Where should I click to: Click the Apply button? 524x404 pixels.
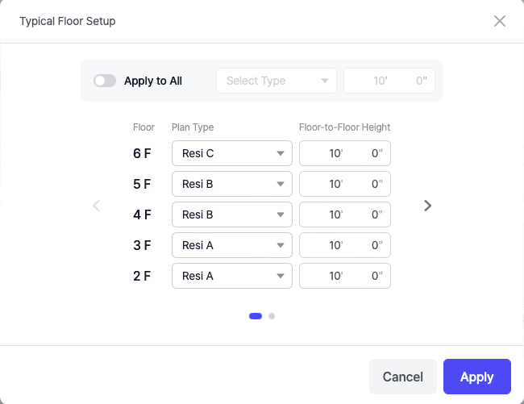pyautogui.click(x=476, y=377)
